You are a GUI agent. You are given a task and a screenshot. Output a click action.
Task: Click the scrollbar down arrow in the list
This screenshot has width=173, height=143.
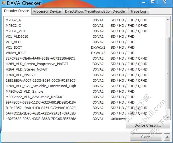click(x=168, y=117)
